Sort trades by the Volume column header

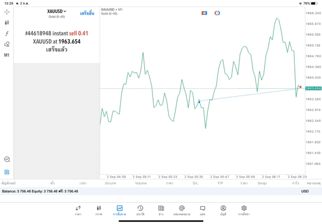click(x=141, y=183)
